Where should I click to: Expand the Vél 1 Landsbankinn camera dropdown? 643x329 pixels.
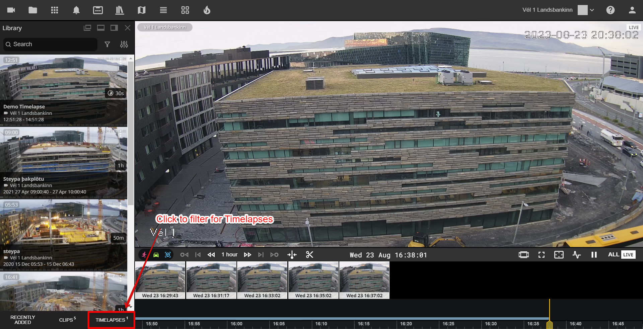pyautogui.click(x=592, y=10)
